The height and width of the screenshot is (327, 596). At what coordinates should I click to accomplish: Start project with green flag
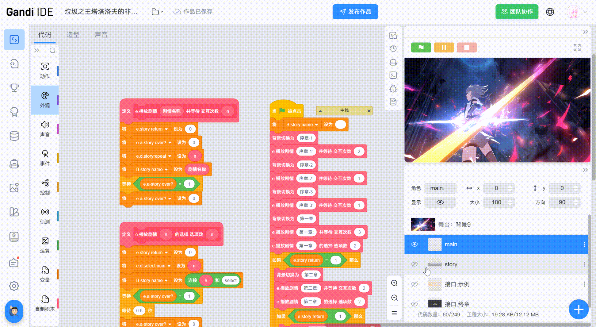[x=421, y=47]
